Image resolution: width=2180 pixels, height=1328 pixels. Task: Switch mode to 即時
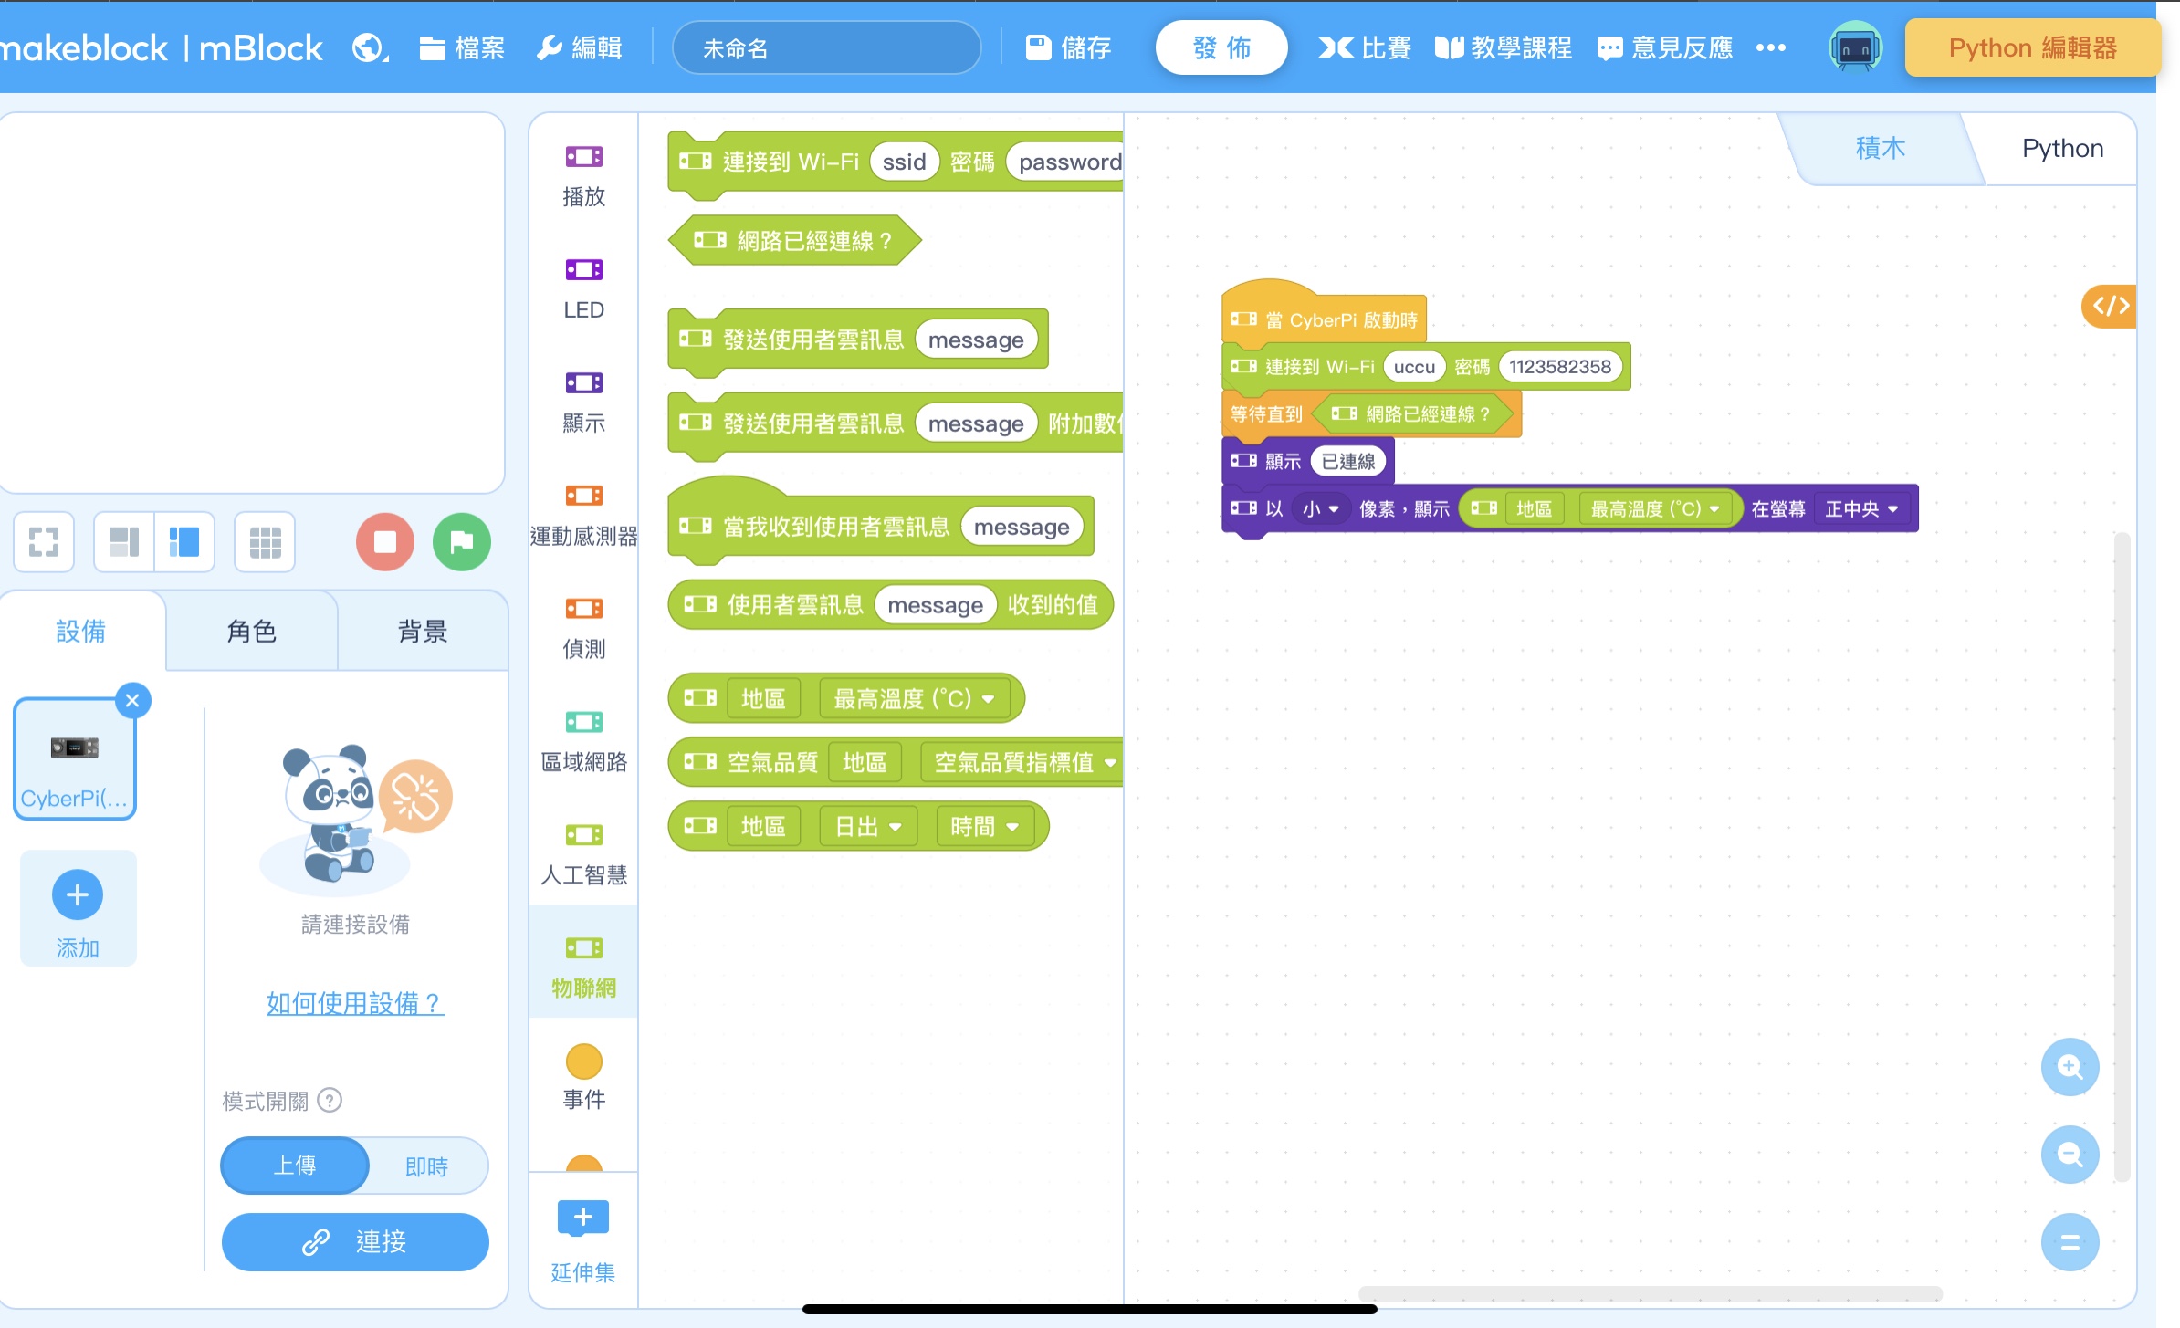(x=426, y=1166)
